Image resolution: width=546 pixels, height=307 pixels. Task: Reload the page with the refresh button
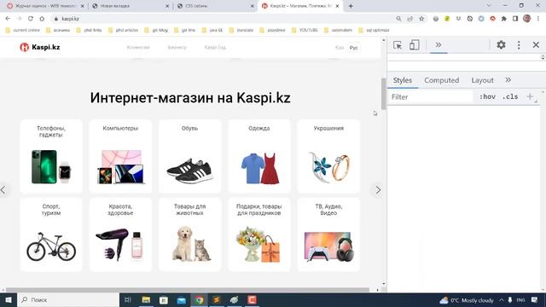pos(31,19)
